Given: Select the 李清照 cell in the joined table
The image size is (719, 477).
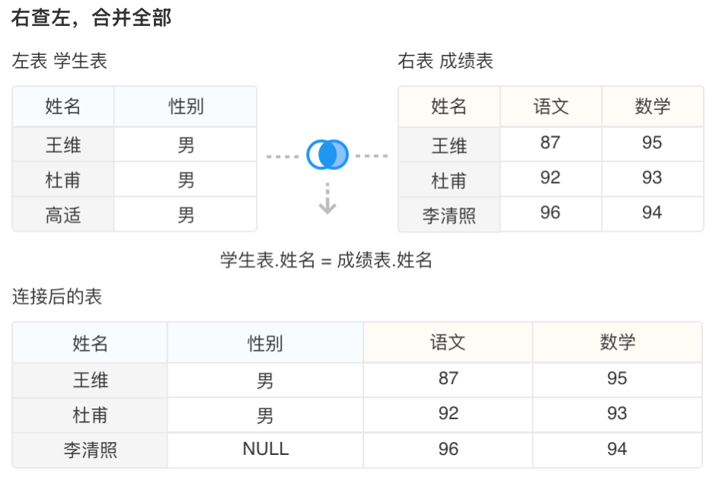Looking at the screenshot, I should 90,450.
